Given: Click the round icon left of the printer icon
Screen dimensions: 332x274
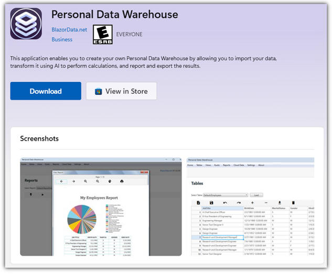Looking at the screenshot, I should click(x=110, y=181).
